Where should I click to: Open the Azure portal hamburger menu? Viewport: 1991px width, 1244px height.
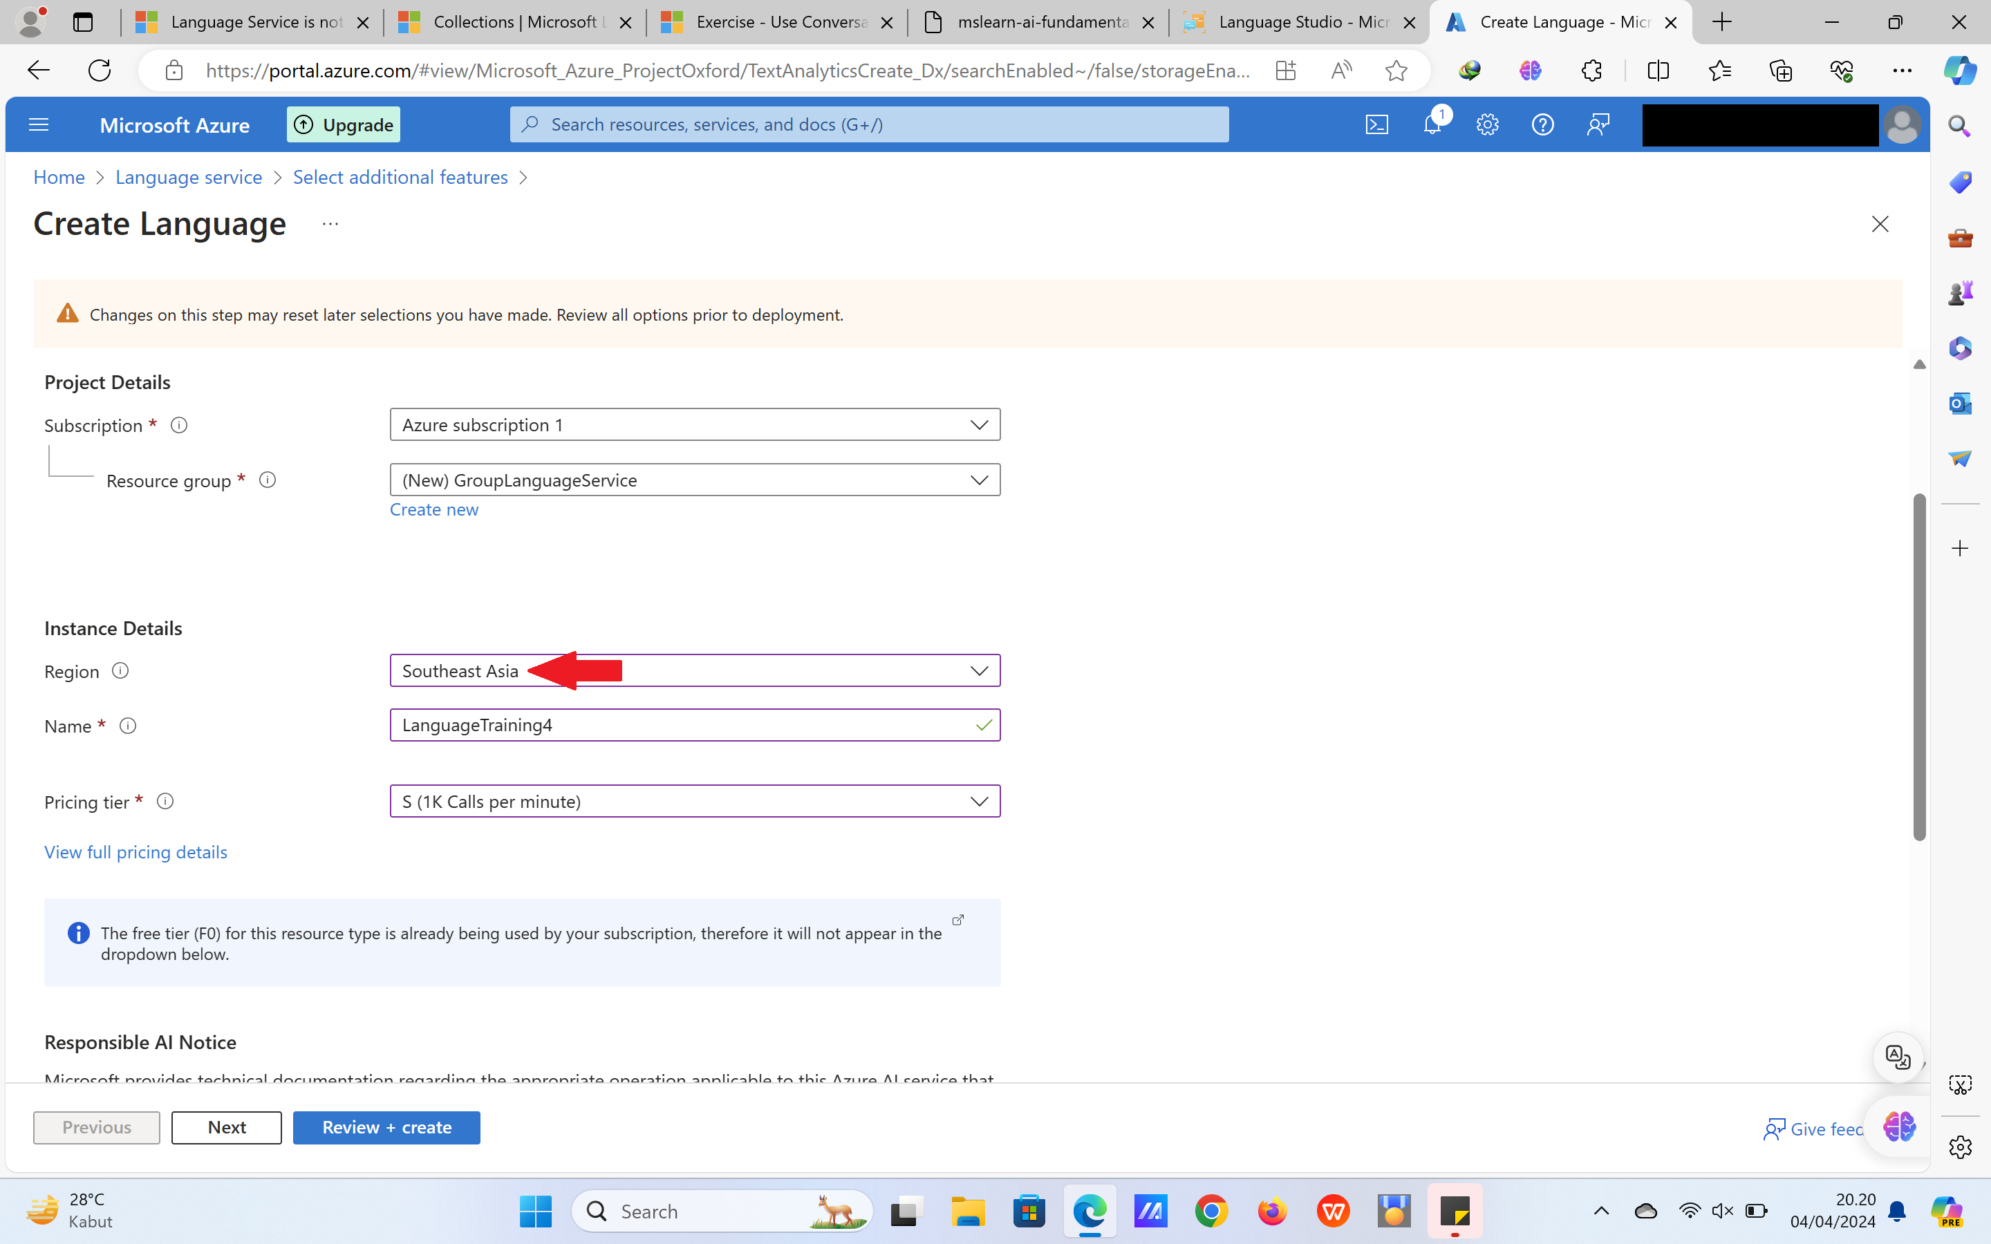(39, 124)
